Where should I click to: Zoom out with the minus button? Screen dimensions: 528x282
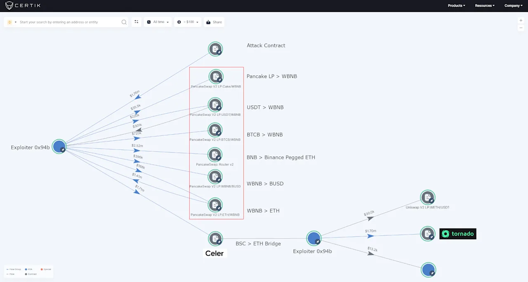521,28
